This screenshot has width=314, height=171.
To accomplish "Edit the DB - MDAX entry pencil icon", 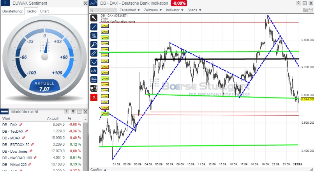I will [x=24, y=138].
